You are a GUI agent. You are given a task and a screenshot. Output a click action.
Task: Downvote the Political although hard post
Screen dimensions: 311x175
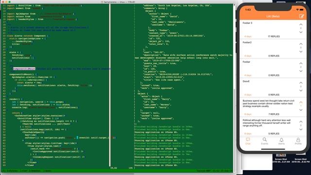coord(301,129)
